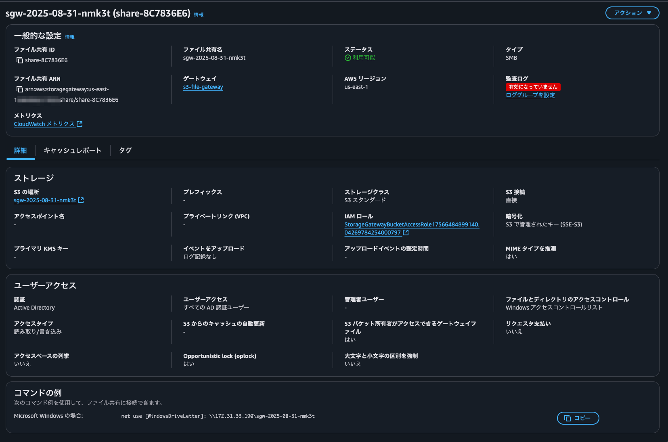Click the MIME タイプを推測 label
This screenshot has height=442, width=668.
(531, 249)
